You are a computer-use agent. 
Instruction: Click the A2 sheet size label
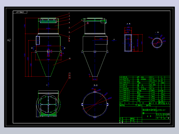pos(9,40)
